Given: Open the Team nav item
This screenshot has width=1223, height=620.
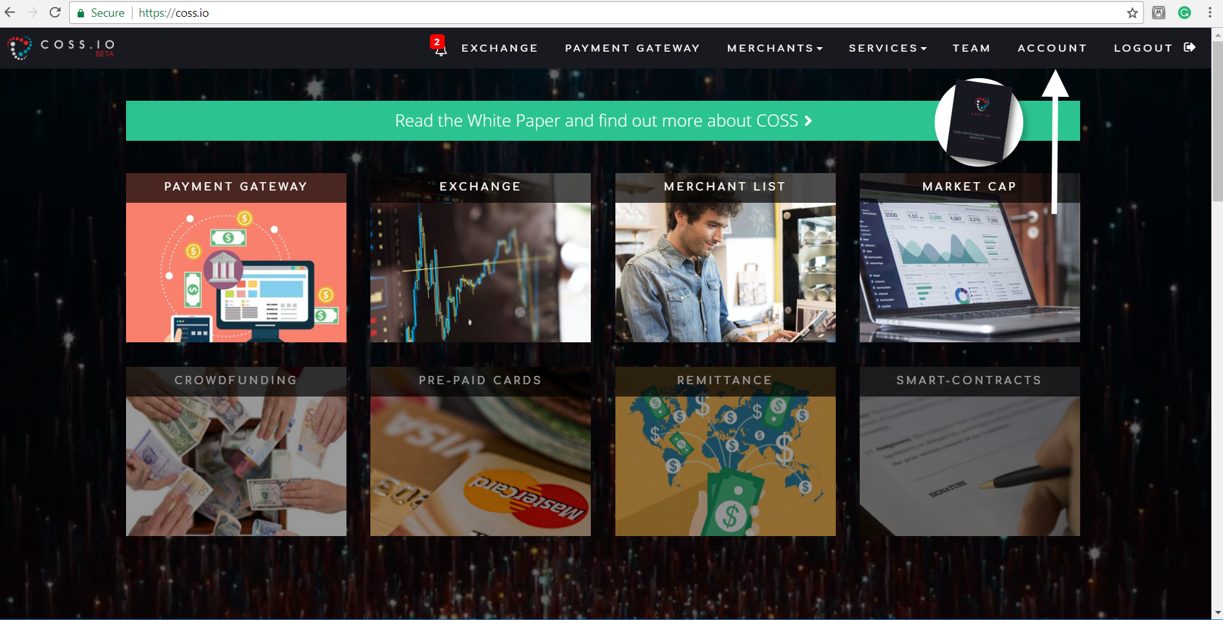Looking at the screenshot, I should coord(972,48).
